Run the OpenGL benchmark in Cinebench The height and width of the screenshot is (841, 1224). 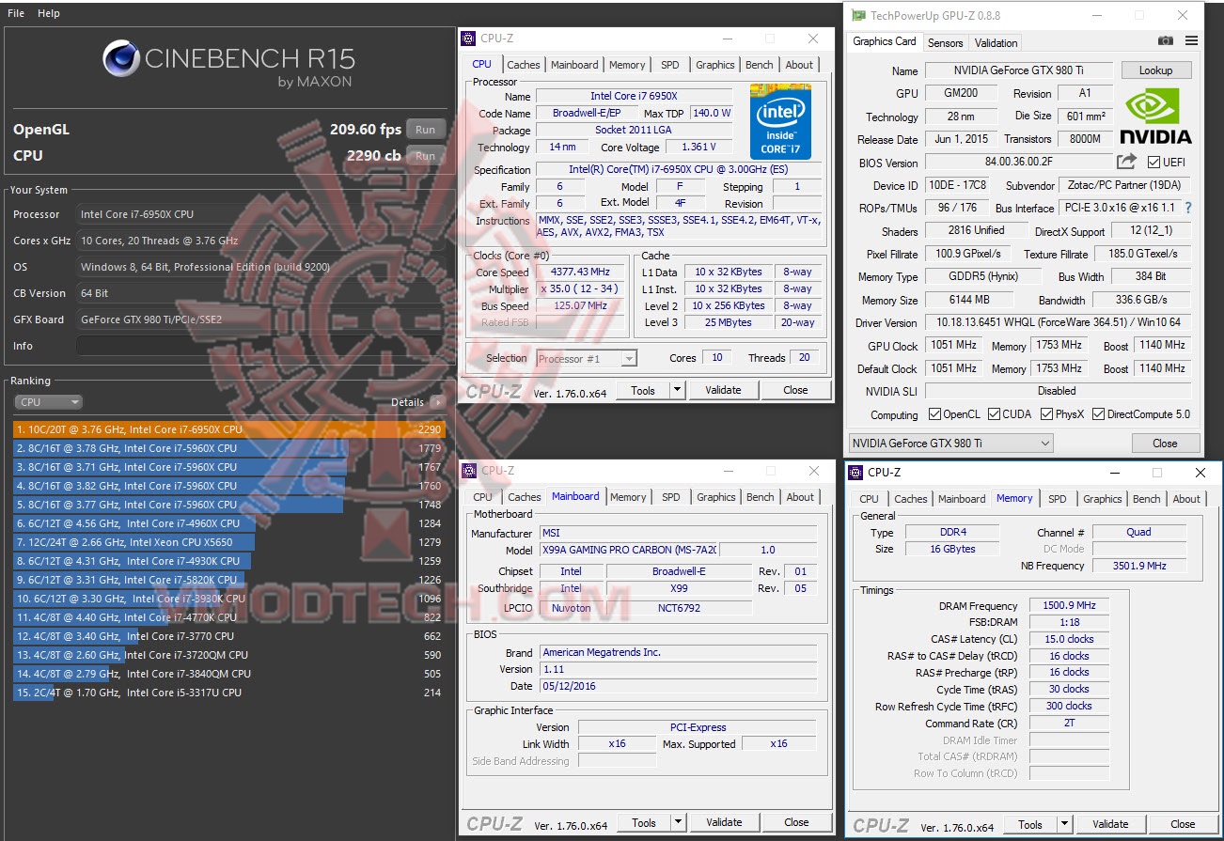pos(426,130)
